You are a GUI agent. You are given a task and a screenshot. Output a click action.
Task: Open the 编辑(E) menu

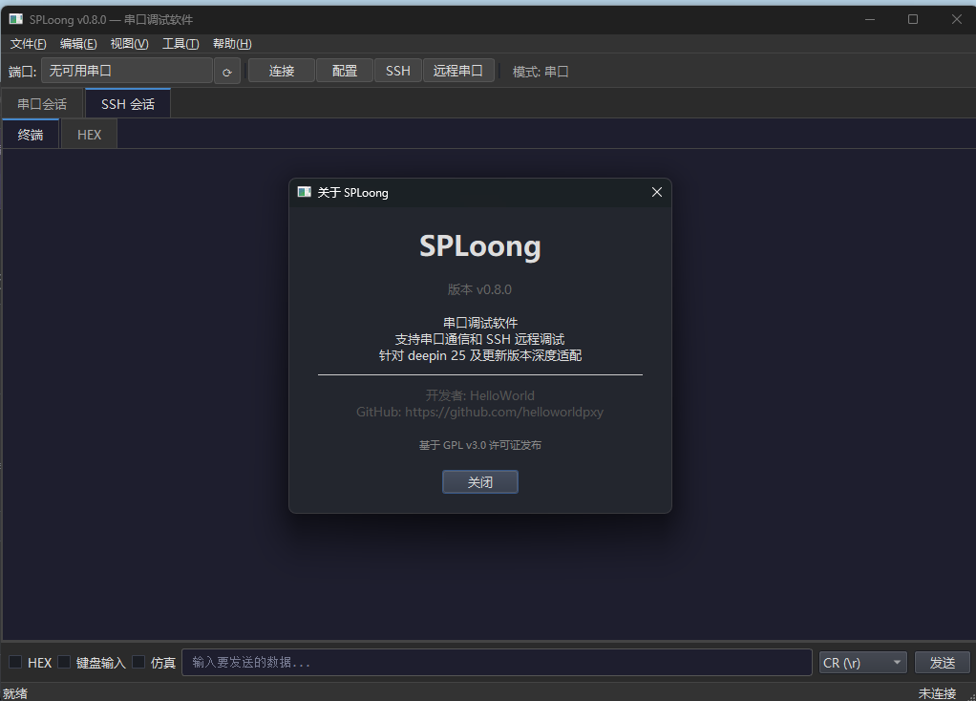(x=78, y=44)
